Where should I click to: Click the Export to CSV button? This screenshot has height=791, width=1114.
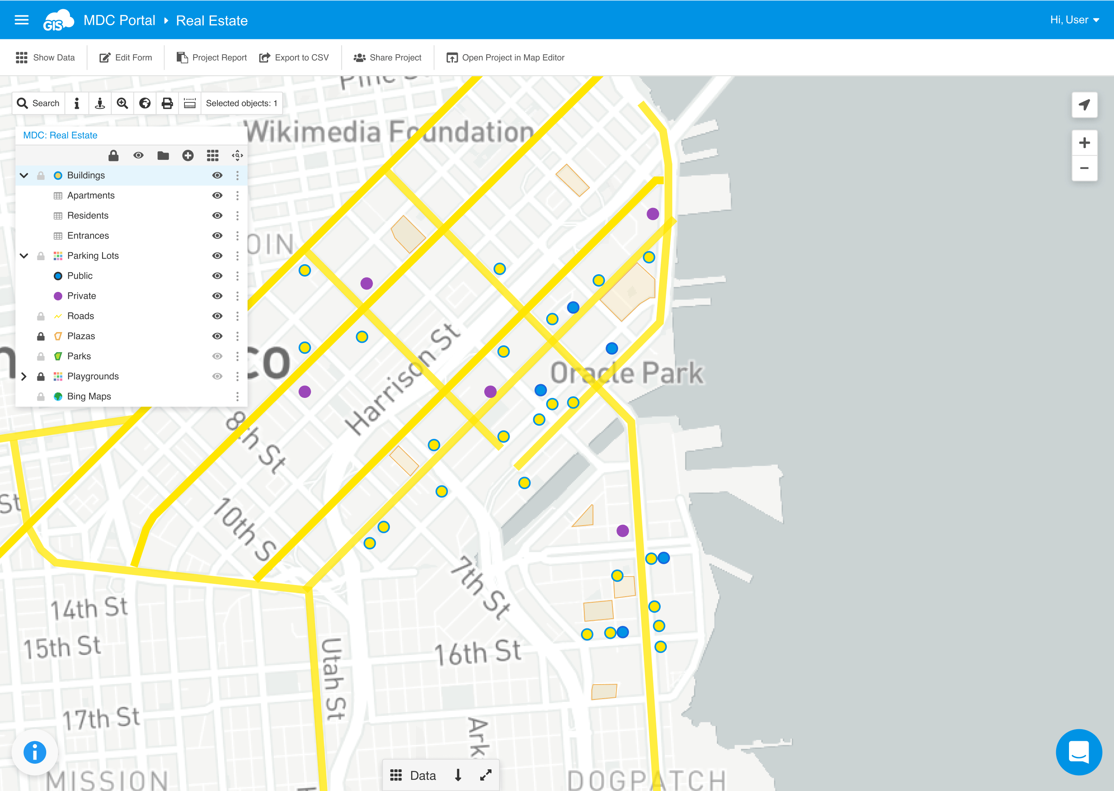click(294, 57)
